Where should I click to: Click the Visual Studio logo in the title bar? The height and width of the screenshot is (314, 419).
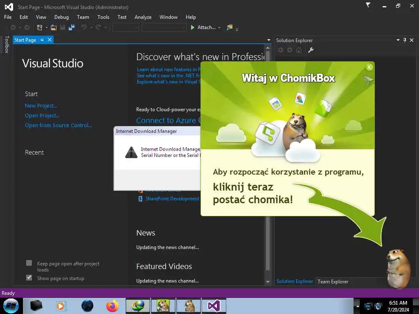click(9, 7)
